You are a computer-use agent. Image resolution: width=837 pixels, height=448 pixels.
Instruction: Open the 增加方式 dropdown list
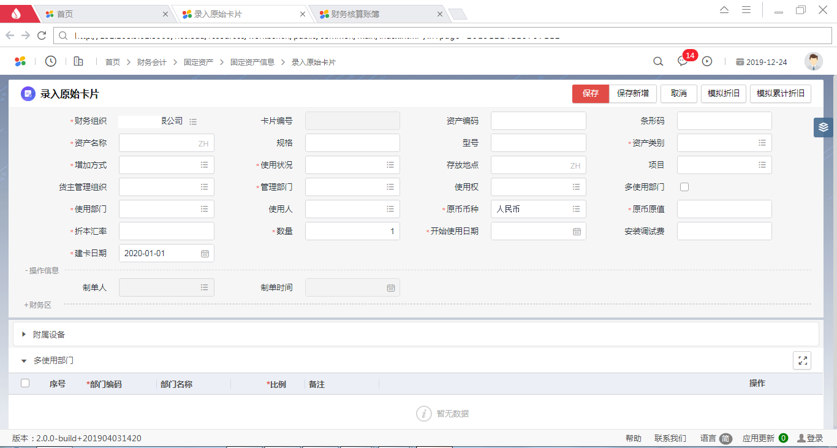(x=205, y=165)
